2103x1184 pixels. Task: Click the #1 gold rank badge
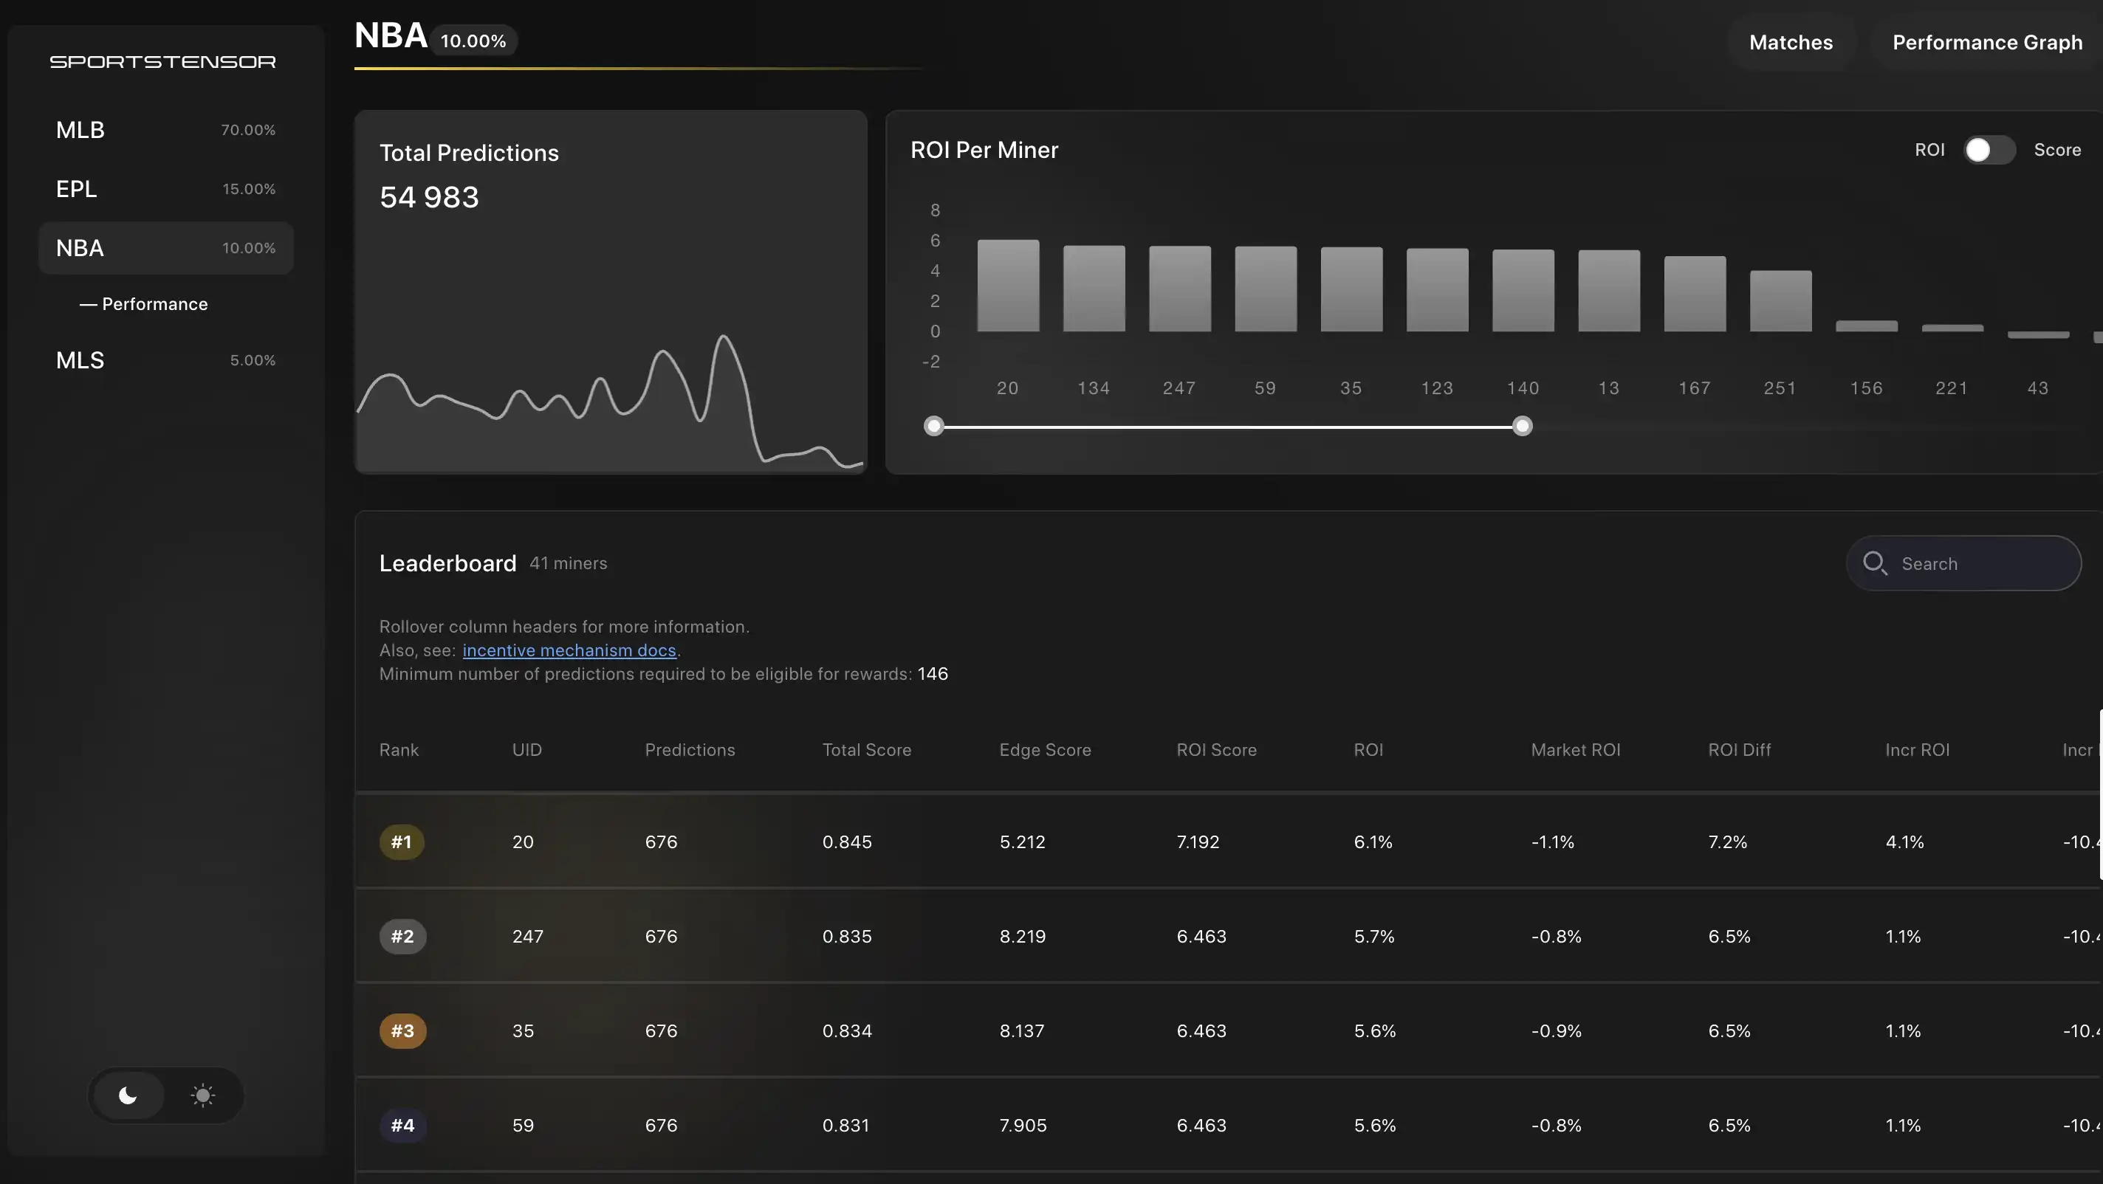point(401,841)
